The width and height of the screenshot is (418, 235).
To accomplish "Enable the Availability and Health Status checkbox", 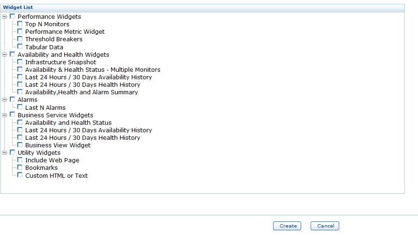I will tap(20, 122).
